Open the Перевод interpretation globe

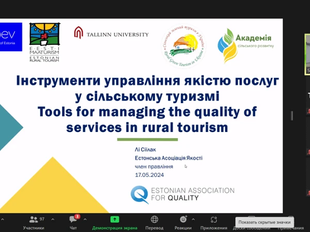click(154, 220)
